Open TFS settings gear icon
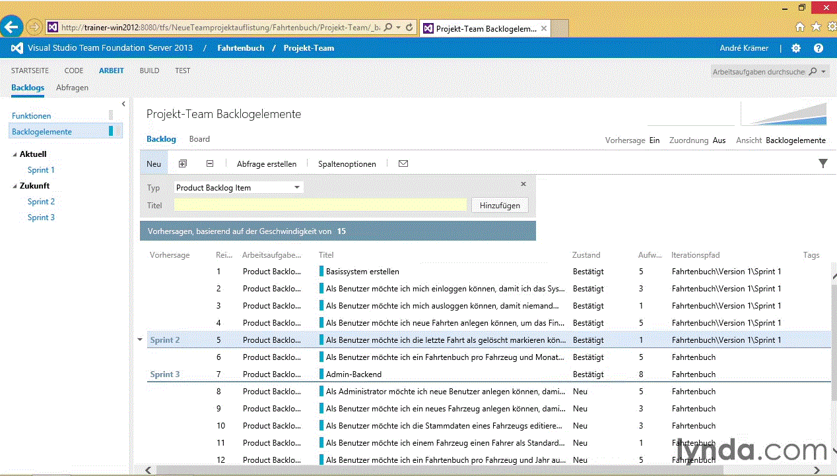This screenshot has height=476, width=837. tap(796, 48)
